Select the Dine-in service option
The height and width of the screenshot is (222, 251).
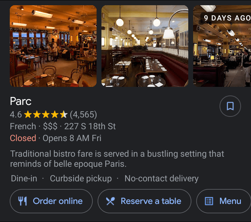tap(24, 178)
